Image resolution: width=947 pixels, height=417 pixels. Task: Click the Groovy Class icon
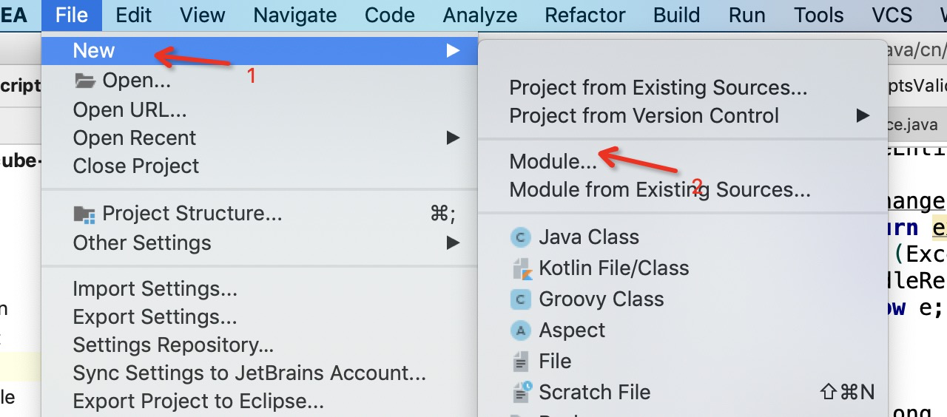[522, 299]
